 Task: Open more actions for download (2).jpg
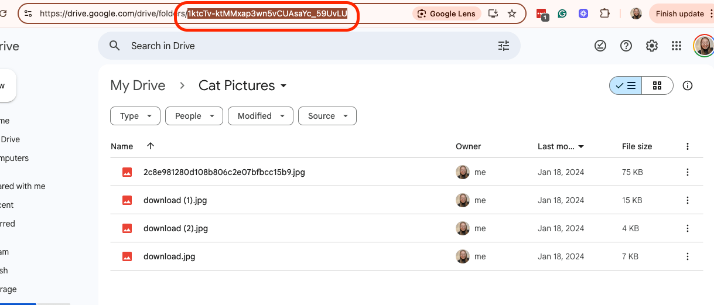tap(688, 228)
